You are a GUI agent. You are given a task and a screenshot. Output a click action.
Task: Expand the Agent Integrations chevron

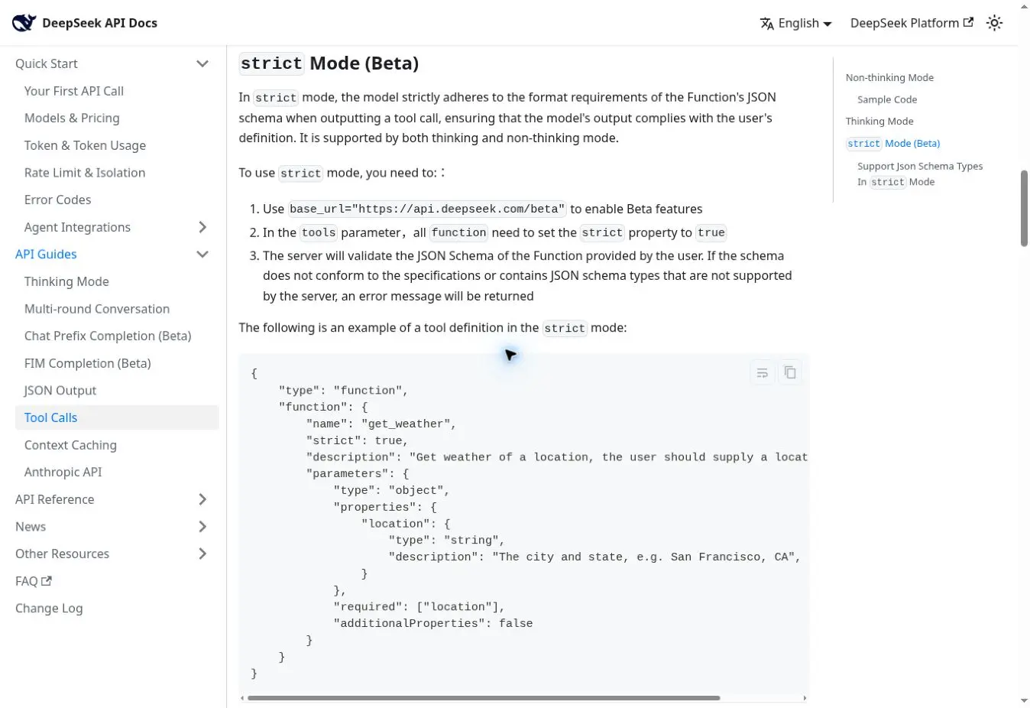click(x=202, y=227)
